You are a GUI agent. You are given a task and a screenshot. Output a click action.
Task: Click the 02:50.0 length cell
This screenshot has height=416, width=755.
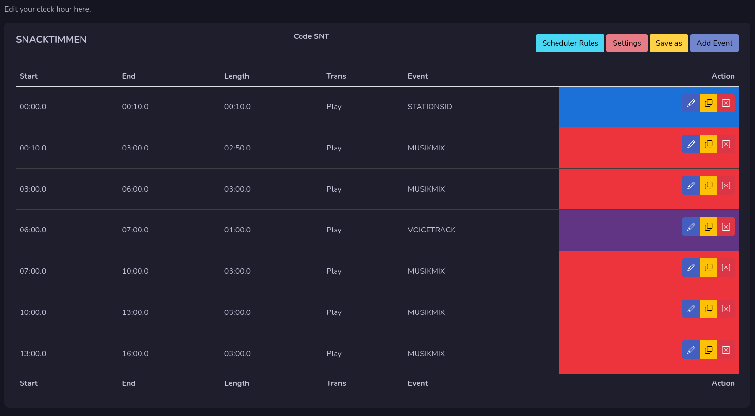(237, 148)
